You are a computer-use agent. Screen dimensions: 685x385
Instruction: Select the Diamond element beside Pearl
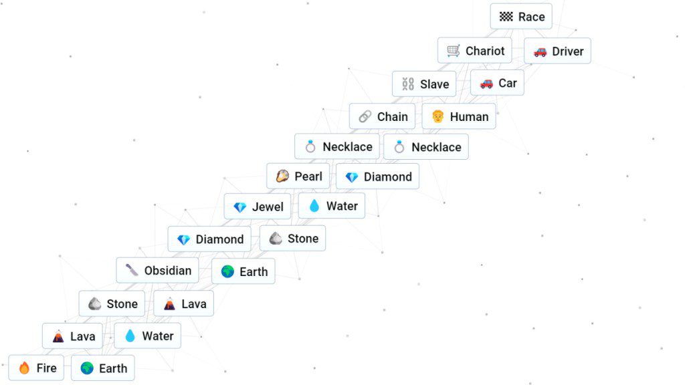point(377,176)
